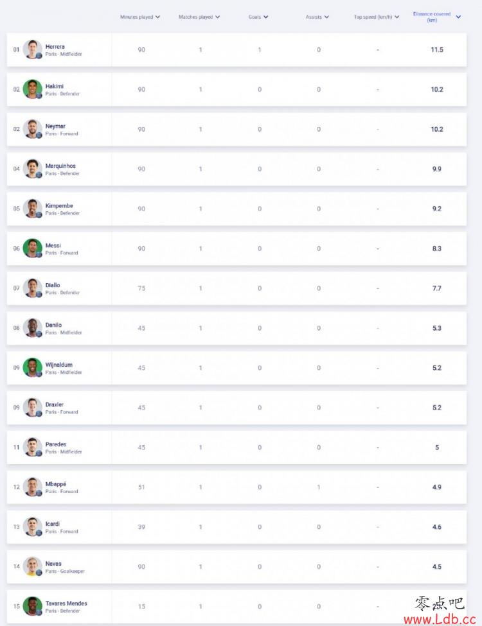Sort by Goals column chevron
The image size is (482, 626).
pos(266,17)
